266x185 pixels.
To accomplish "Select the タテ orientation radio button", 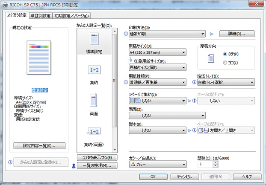I will click(225, 54).
